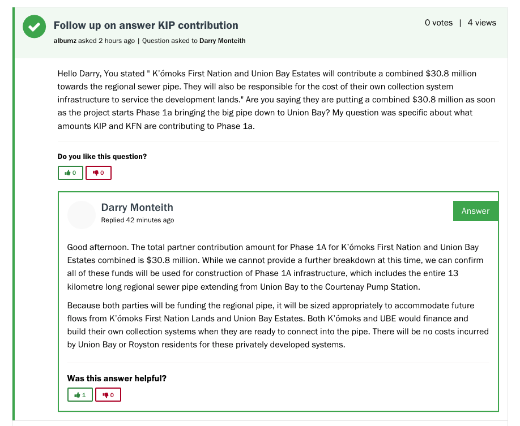
Task: Click Darry Monteith after "Question asked to"
Action: tap(222, 41)
